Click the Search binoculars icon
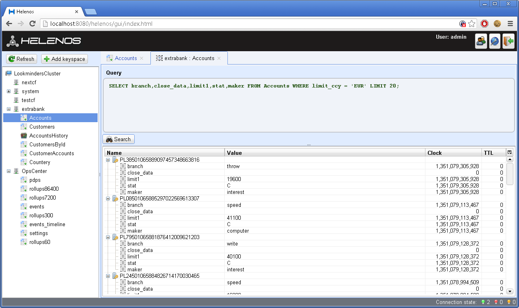This screenshot has height=308, width=519. tap(109, 139)
